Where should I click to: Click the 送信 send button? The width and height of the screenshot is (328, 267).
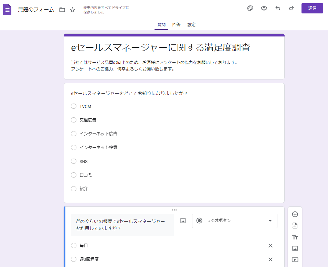click(312, 8)
